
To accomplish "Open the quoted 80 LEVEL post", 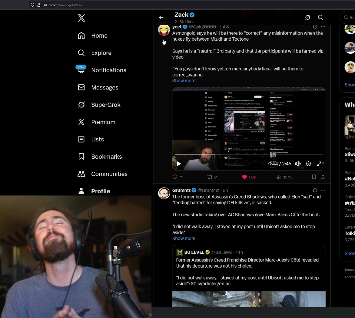I will (249, 276).
